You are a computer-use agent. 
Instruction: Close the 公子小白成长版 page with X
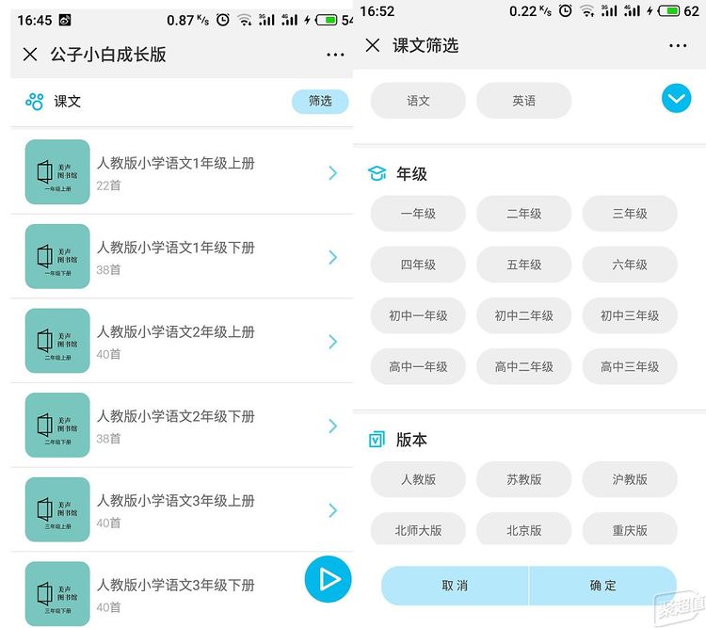[30, 55]
